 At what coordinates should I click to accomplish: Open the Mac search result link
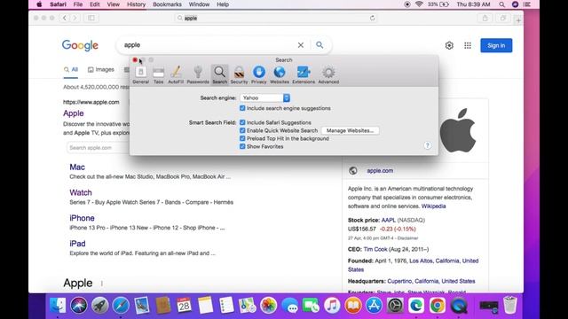[77, 167]
